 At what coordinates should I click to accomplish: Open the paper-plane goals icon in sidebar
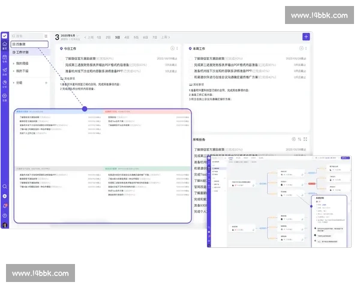click(x=5, y=71)
